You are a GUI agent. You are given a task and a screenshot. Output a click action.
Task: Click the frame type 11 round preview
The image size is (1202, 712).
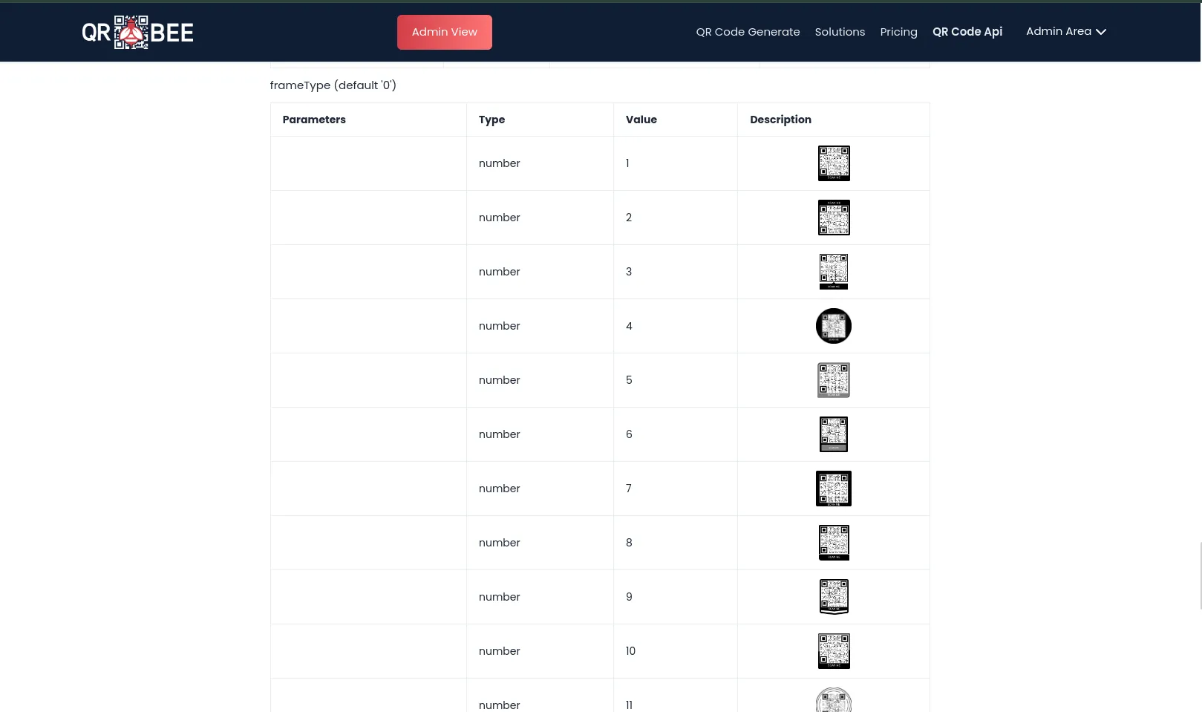tap(833, 701)
